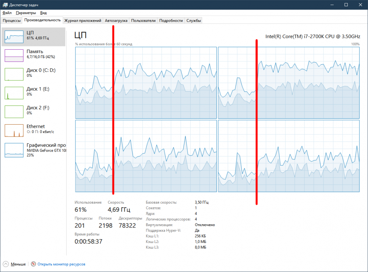This screenshot has height=272, width=368.
Task: Click the 100% graph scale label
Action: 355,44
